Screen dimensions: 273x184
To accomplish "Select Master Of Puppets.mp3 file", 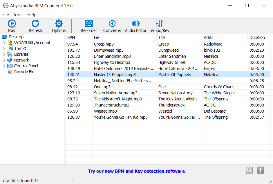I will click(168, 75).
